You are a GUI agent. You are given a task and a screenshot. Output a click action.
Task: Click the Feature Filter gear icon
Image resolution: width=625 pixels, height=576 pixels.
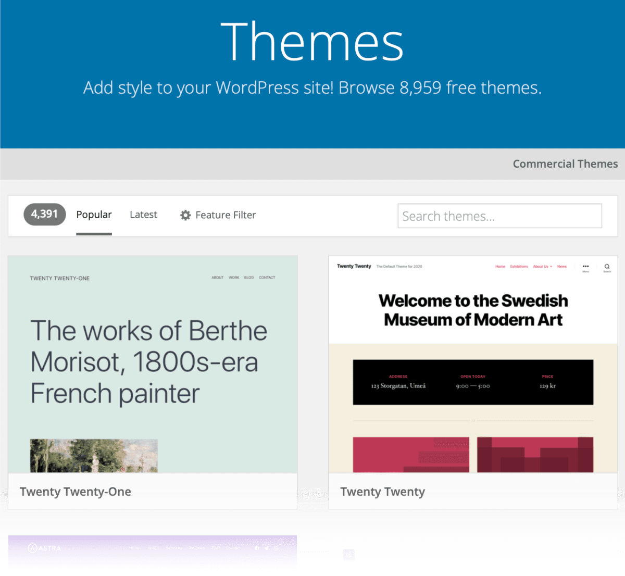(185, 215)
